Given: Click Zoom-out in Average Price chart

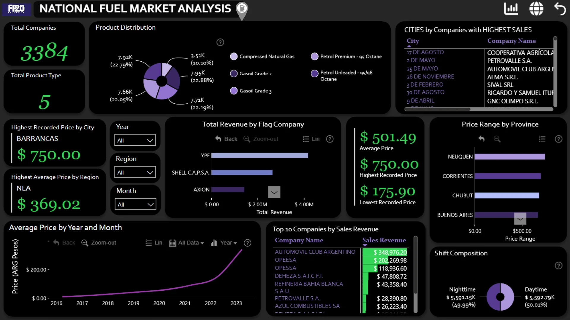Looking at the screenshot, I should click(x=99, y=243).
